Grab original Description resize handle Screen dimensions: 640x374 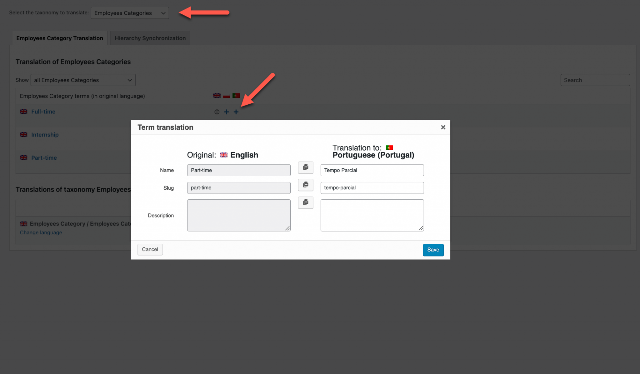[287, 228]
